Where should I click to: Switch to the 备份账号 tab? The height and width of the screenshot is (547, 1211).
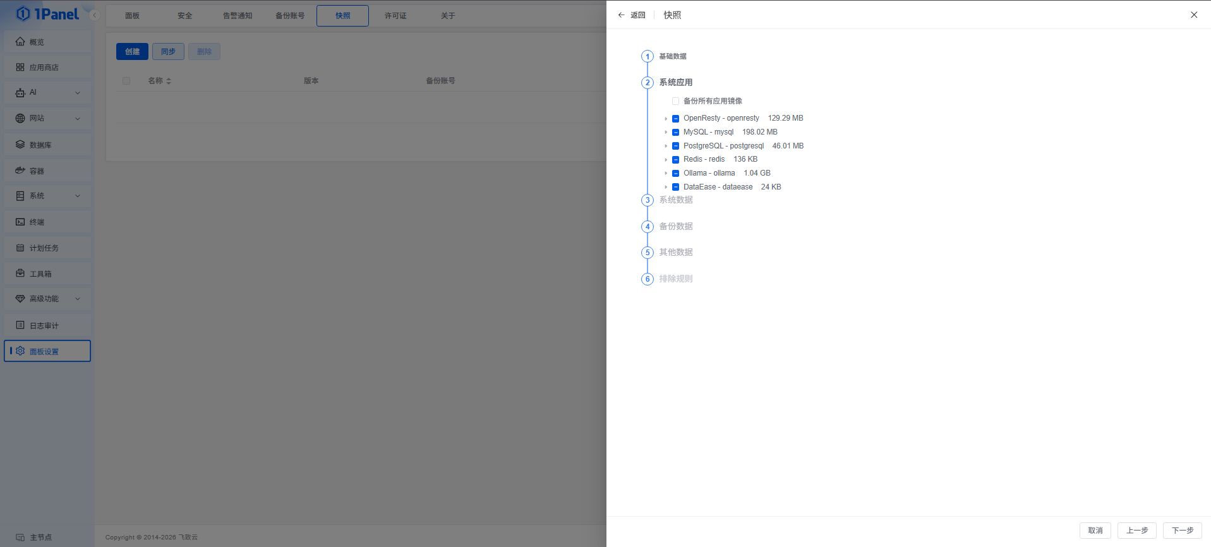290,16
